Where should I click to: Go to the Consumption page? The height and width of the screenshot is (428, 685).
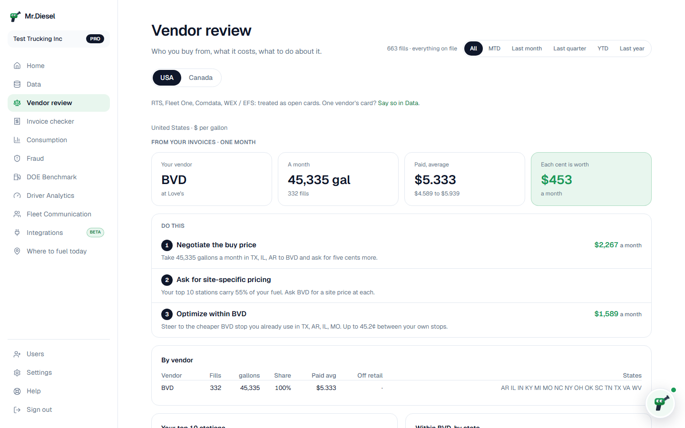(59, 140)
